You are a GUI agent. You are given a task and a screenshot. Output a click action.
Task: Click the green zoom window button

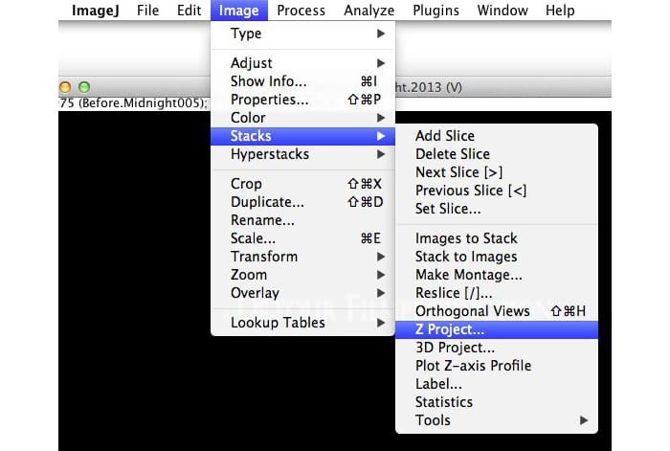(84, 87)
